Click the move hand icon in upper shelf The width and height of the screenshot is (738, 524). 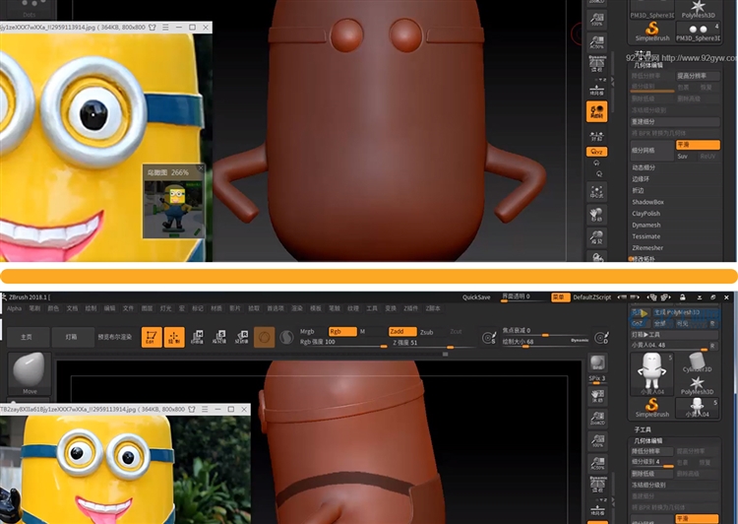point(597,215)
